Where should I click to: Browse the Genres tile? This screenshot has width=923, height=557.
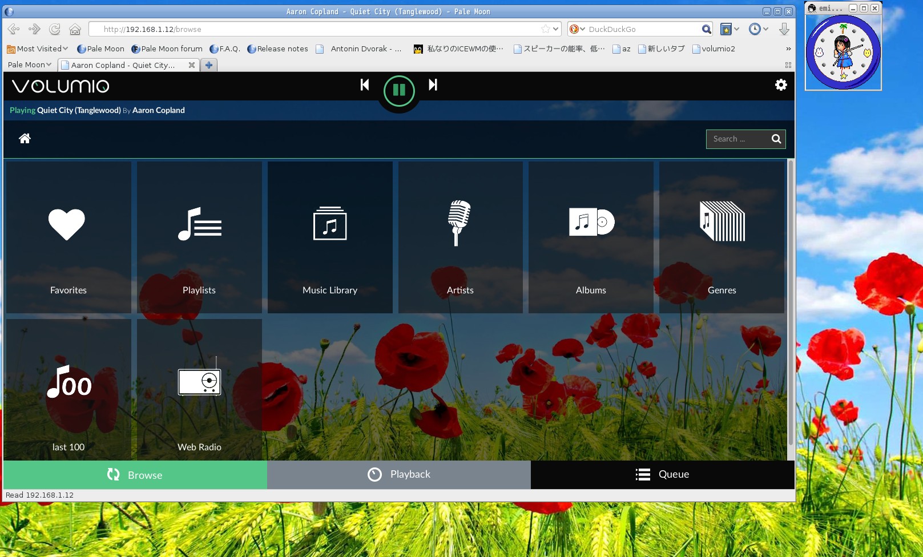tap(722, 237)
